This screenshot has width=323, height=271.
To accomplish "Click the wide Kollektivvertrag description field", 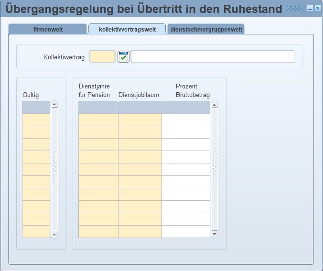I will coord(212,57).
